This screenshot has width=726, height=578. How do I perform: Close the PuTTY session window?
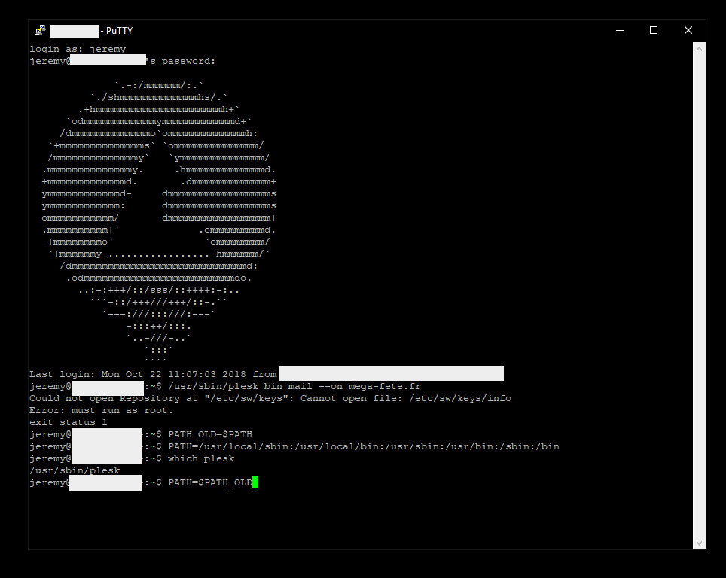pyautogui.click(x=688, y=31)
